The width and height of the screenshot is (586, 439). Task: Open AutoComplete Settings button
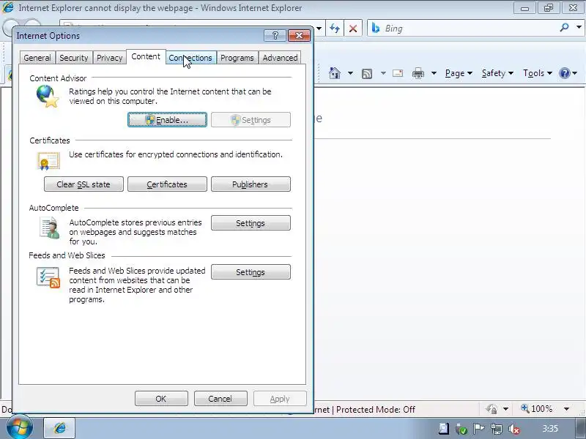(251, 223)
